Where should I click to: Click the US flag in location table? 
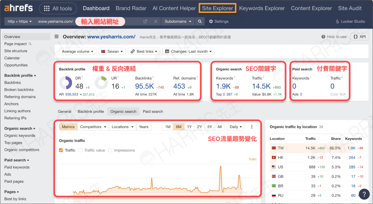coord(274,167)
